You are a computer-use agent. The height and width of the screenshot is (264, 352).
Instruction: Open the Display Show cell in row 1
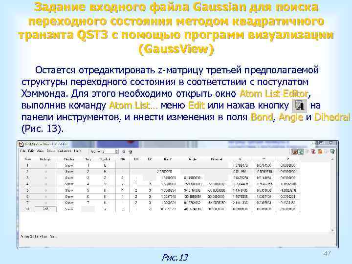click(x=69, y=165)
